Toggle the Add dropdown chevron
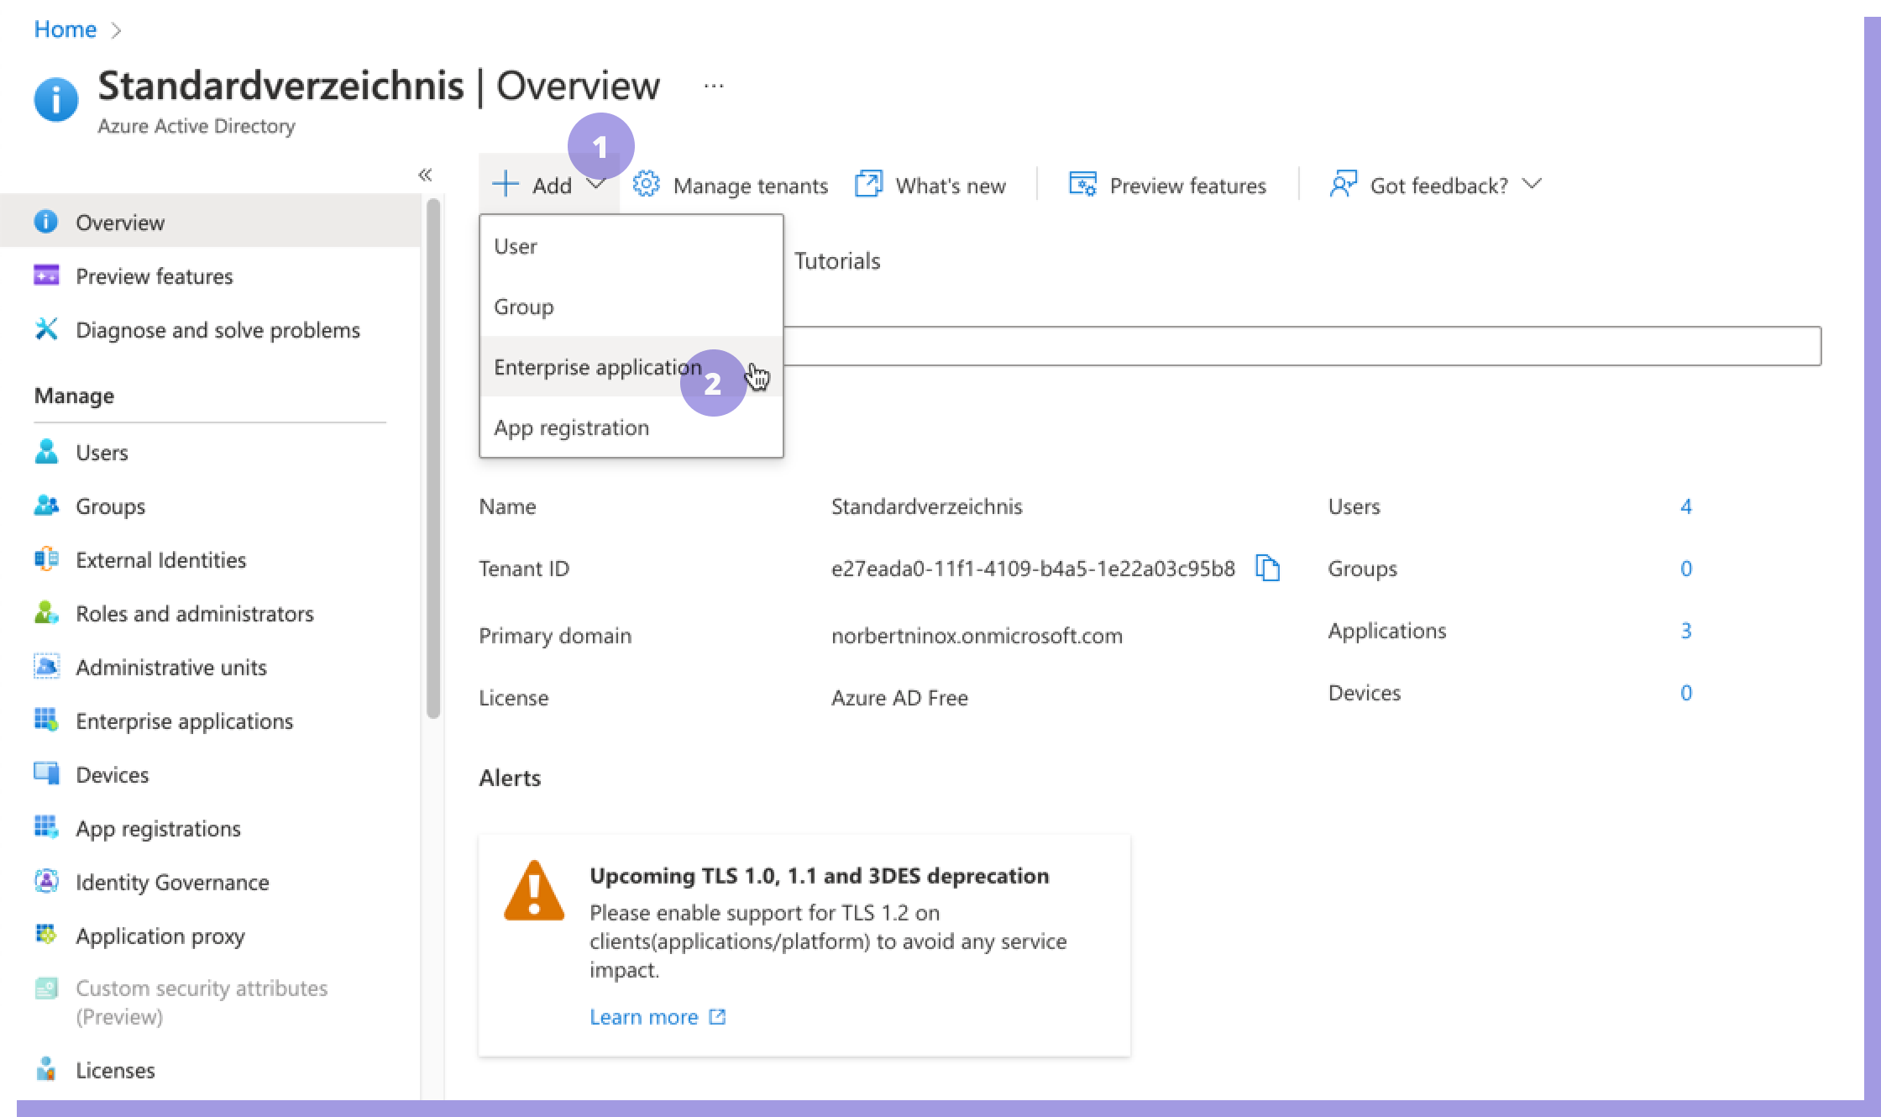Image resolution: width=1881 pixels, height=1117 pixels. point(595,184)
